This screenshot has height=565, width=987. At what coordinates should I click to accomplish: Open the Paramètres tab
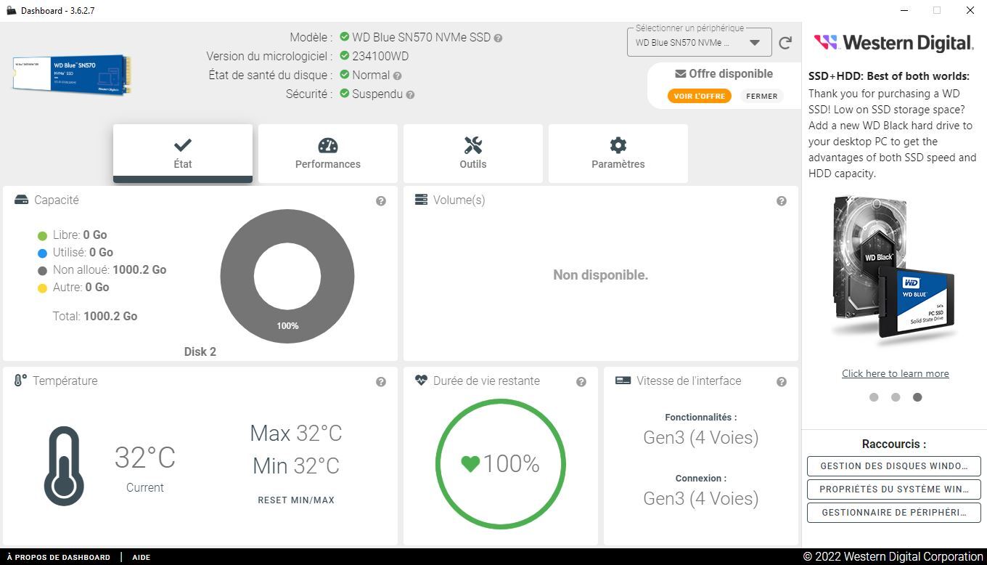[618, 153]
